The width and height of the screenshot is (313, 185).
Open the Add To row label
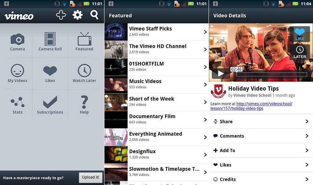click(227, 150)
